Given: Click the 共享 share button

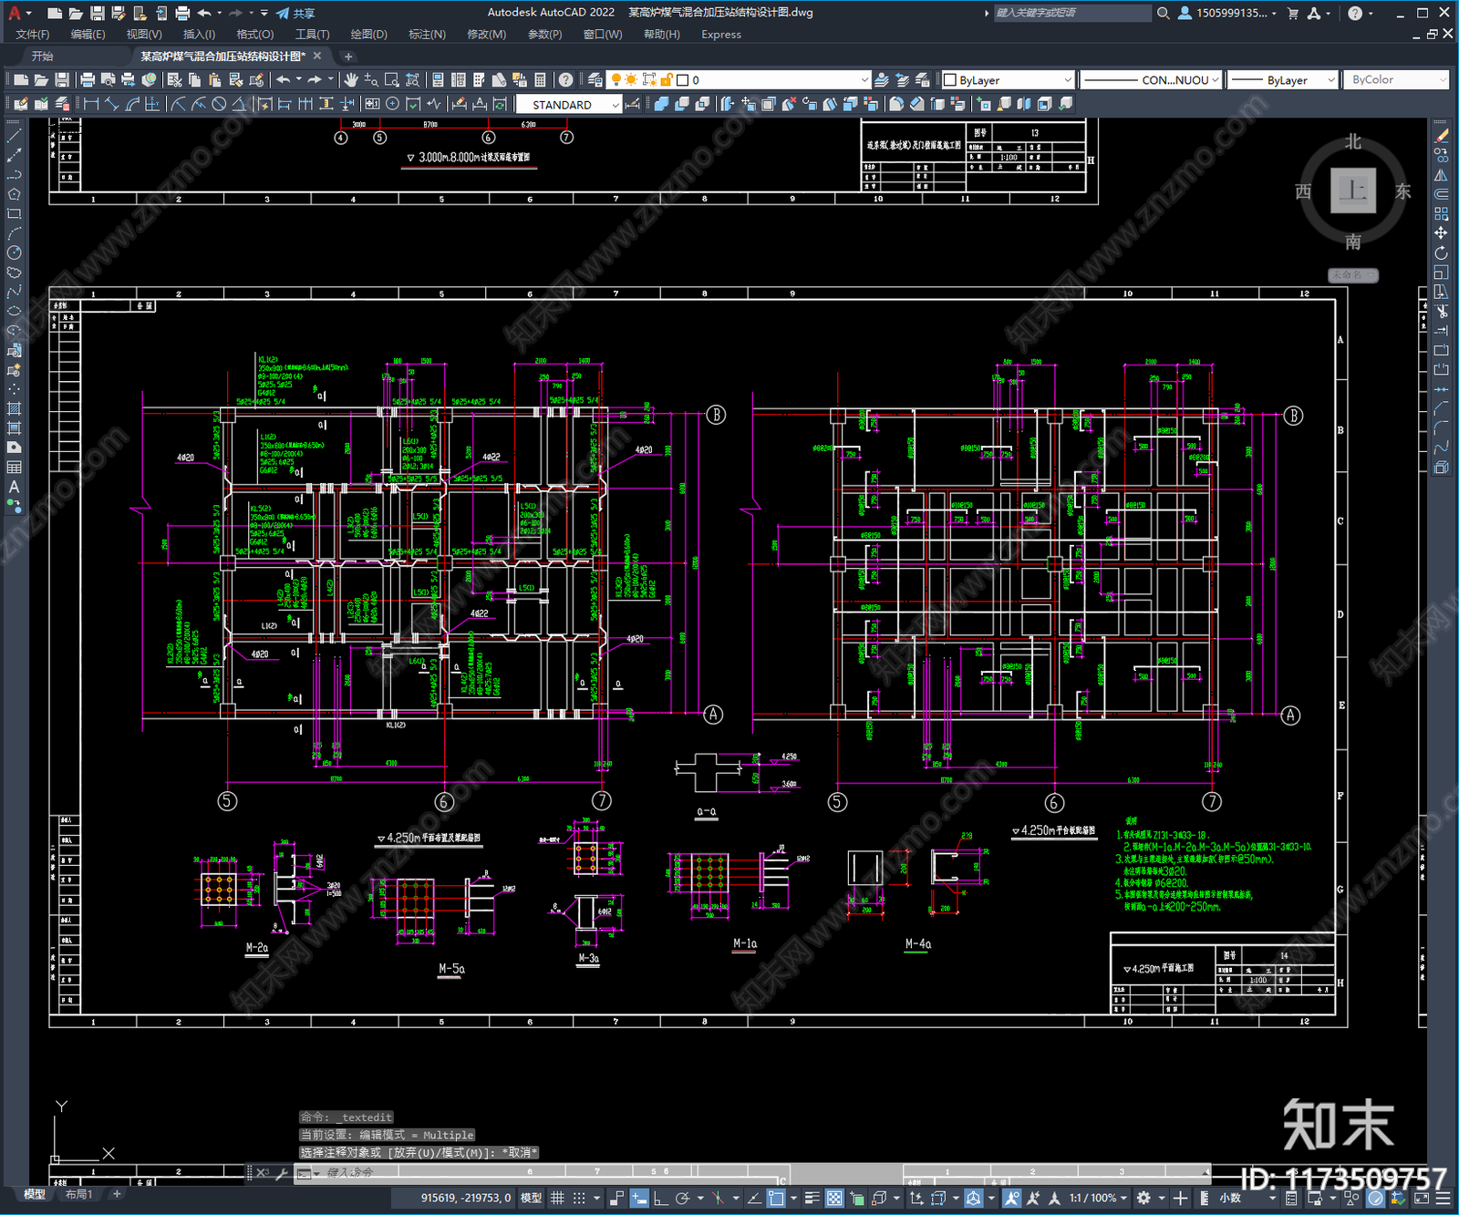Looking at the screenshot, I should (x=295, y=13).
